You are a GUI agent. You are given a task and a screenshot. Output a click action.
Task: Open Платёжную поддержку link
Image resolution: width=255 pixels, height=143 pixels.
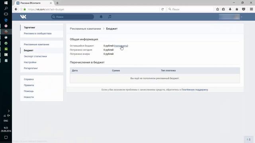click(x=195, y=90)
